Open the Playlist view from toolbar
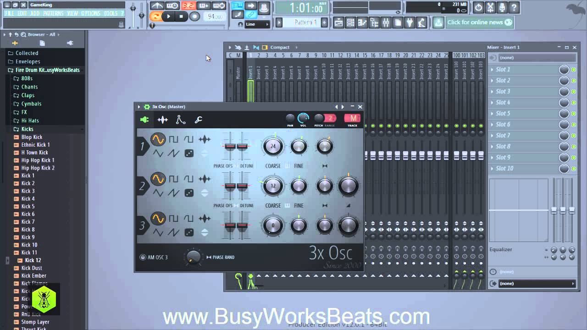The image size is (587, 330). [338, 22]
